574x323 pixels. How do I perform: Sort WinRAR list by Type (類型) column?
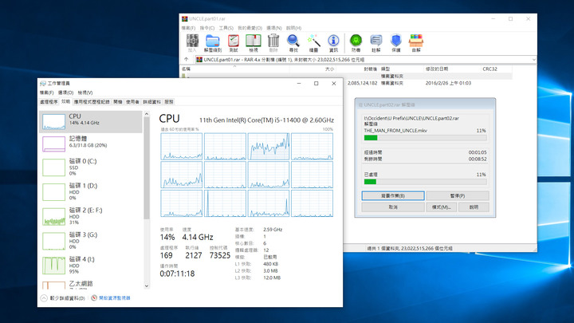pyautogui.click(x=401, y=69)
